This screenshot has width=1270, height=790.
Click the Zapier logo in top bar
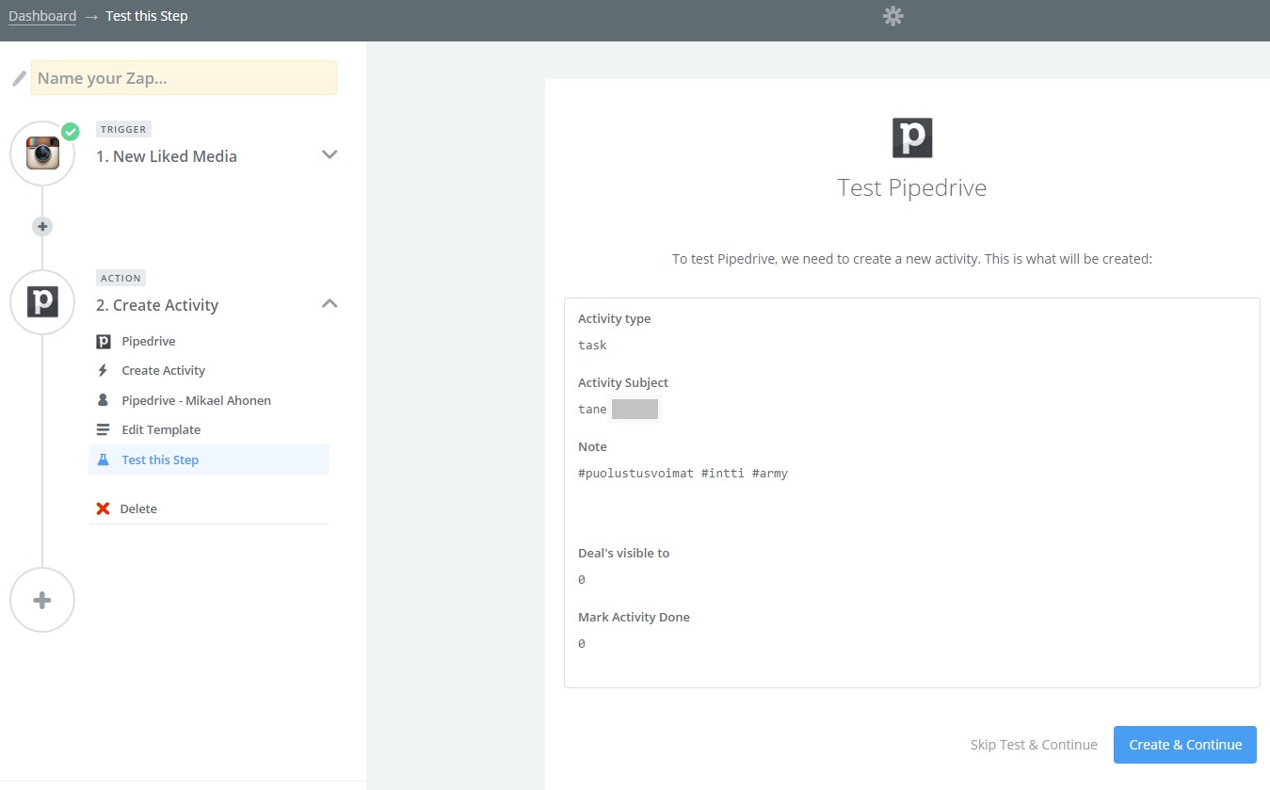click(x=892, y=16)
